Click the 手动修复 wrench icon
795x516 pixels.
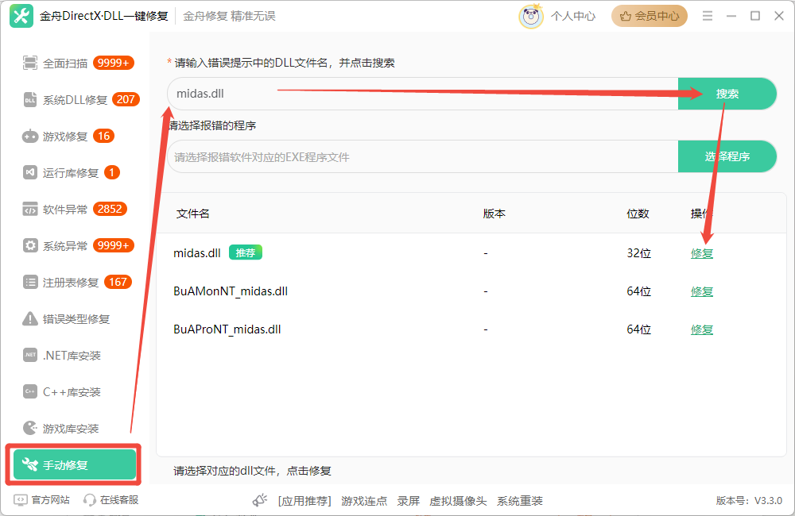(x=30, y=464)
